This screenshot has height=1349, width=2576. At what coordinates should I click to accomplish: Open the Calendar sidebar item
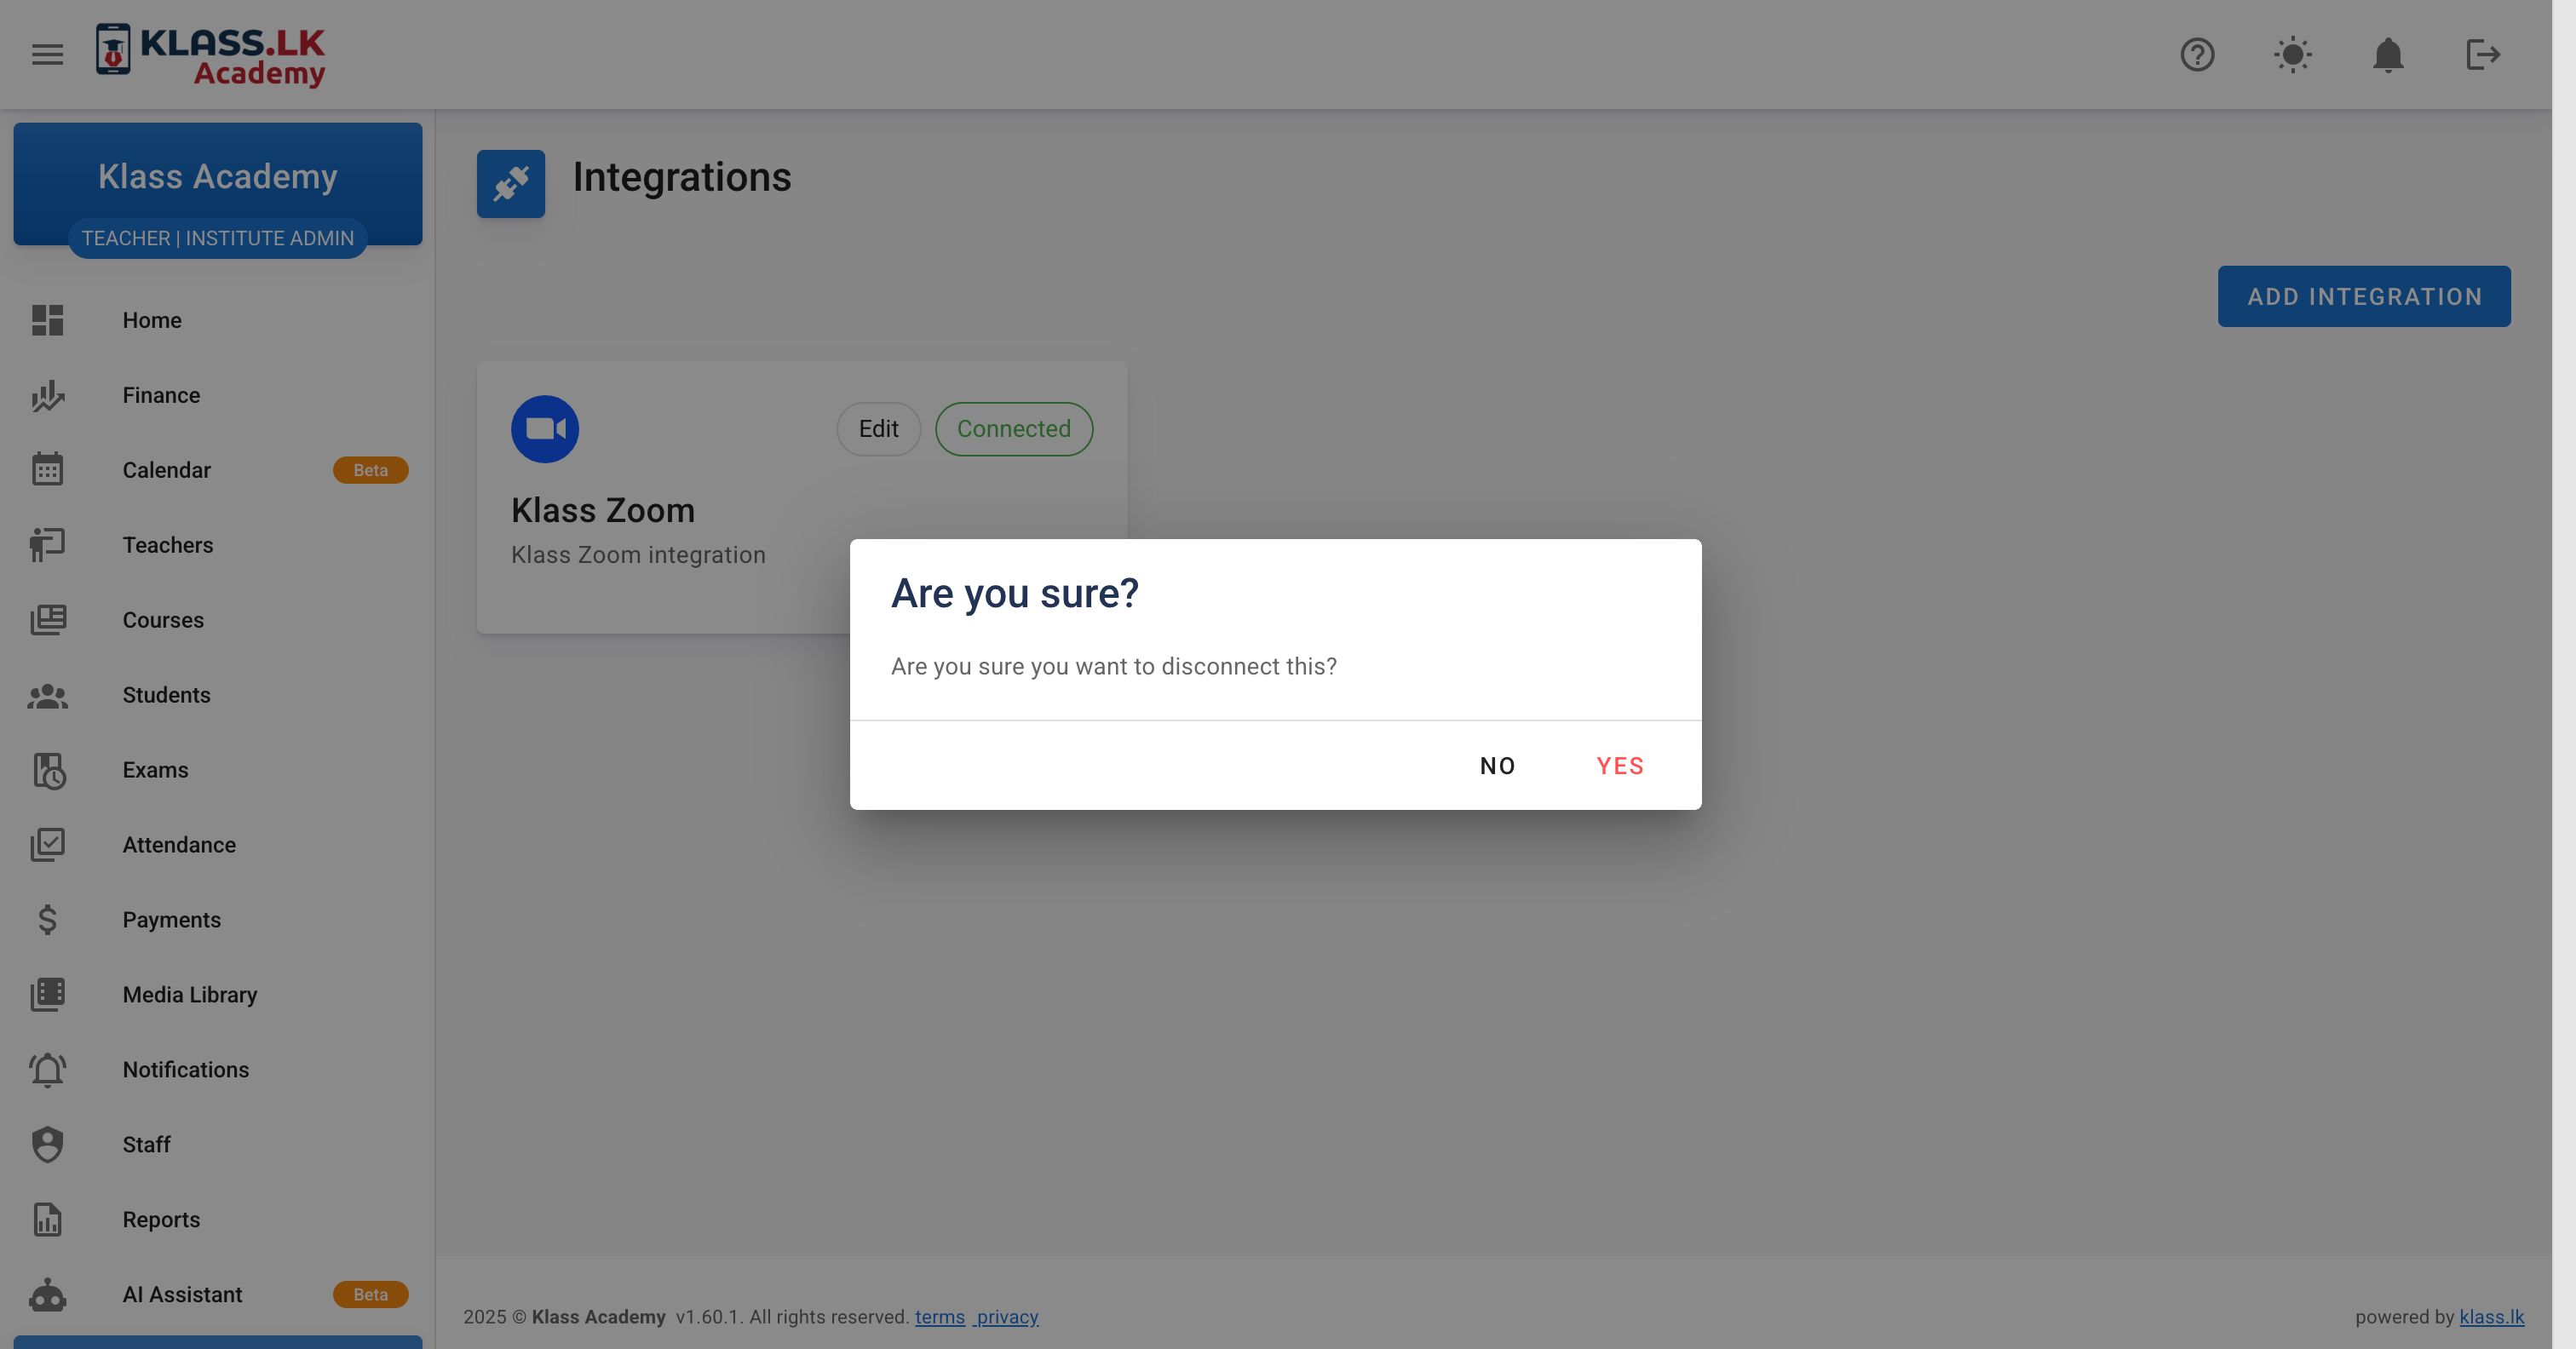pyautogui.click(x=166, y=470)
